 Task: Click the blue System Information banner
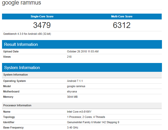click(x=82, y=68)
